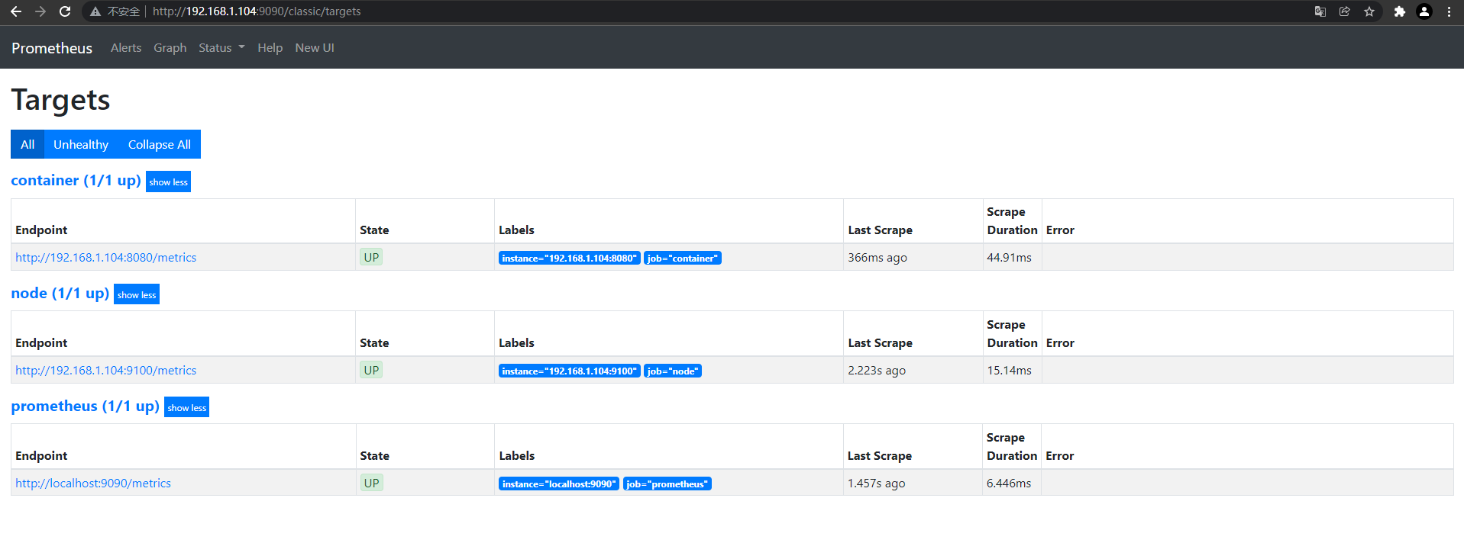Open the 192.168.1.104:9100/metrics endpoint link
The height and width of the screenshot is (543, 1464).
(x=106, y=371)
